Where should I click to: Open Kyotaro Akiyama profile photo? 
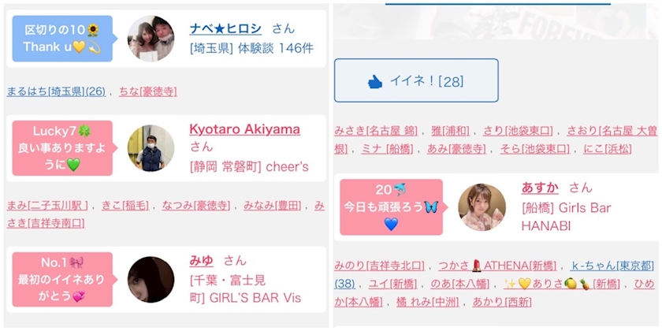click(x=151, y=148)
